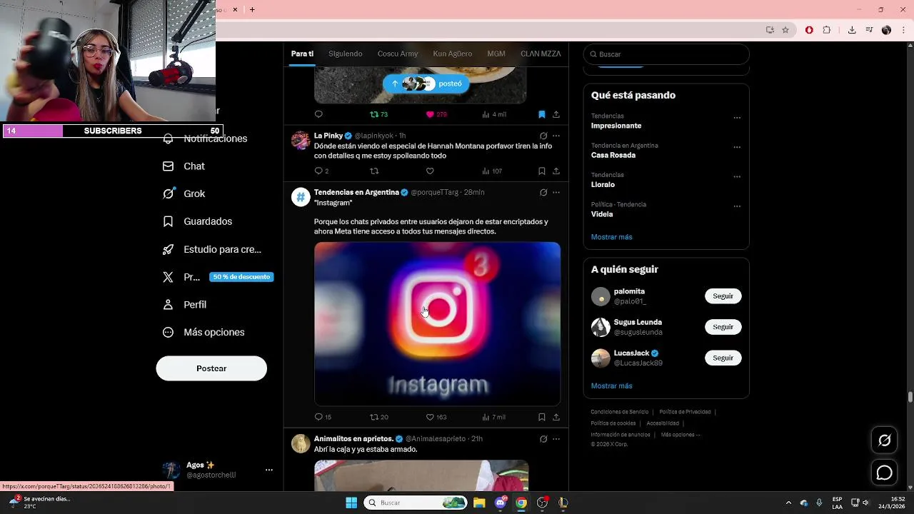
Task: Open Chrome extensions puzzle icon
Action: point(827,30)
